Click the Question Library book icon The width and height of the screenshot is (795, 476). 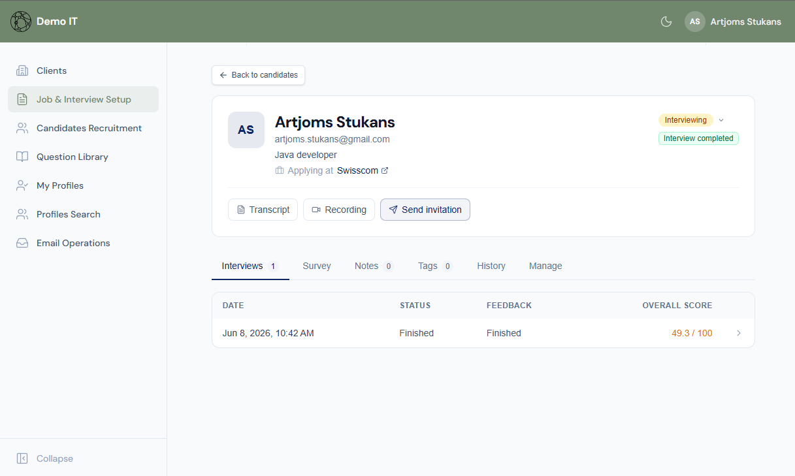pyautogui.click(x=22, y=157)
